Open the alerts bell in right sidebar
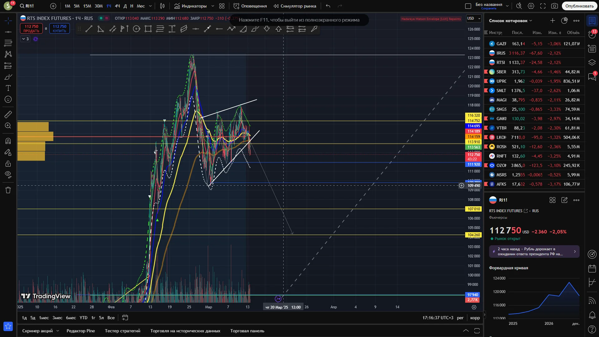Screen dimensions: 599x337 point(592,315)
